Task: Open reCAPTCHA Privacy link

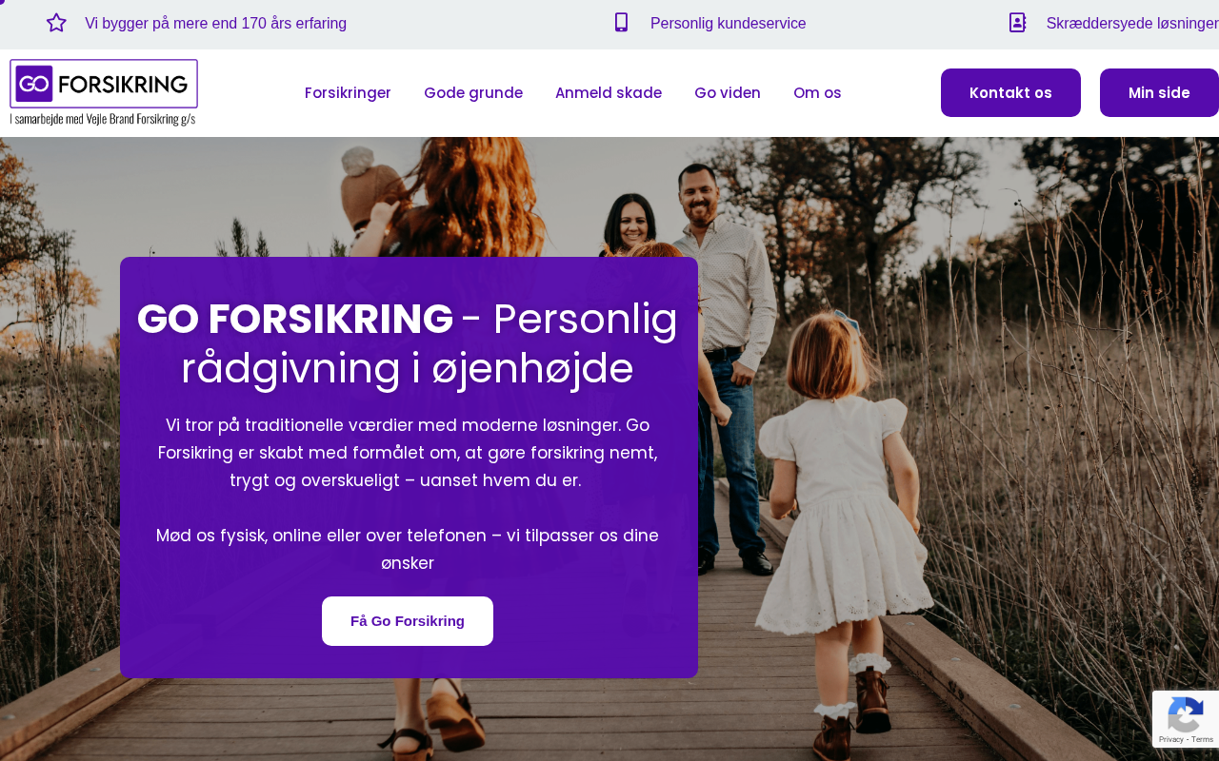Action: [x=1170, y=739]
